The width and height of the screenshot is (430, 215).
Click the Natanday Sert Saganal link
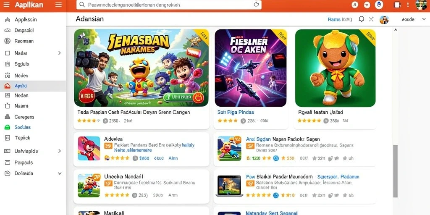coord(272,213)
